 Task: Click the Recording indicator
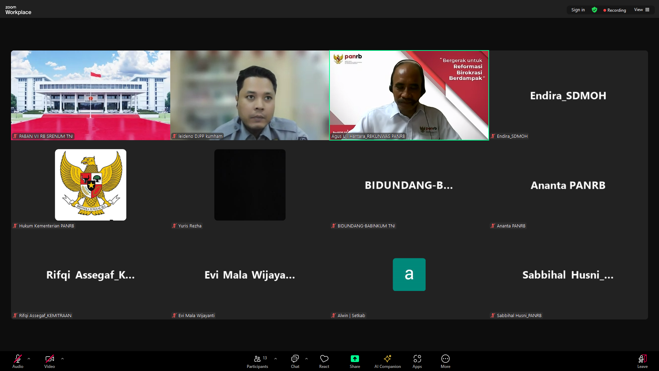tap(614, 10)
